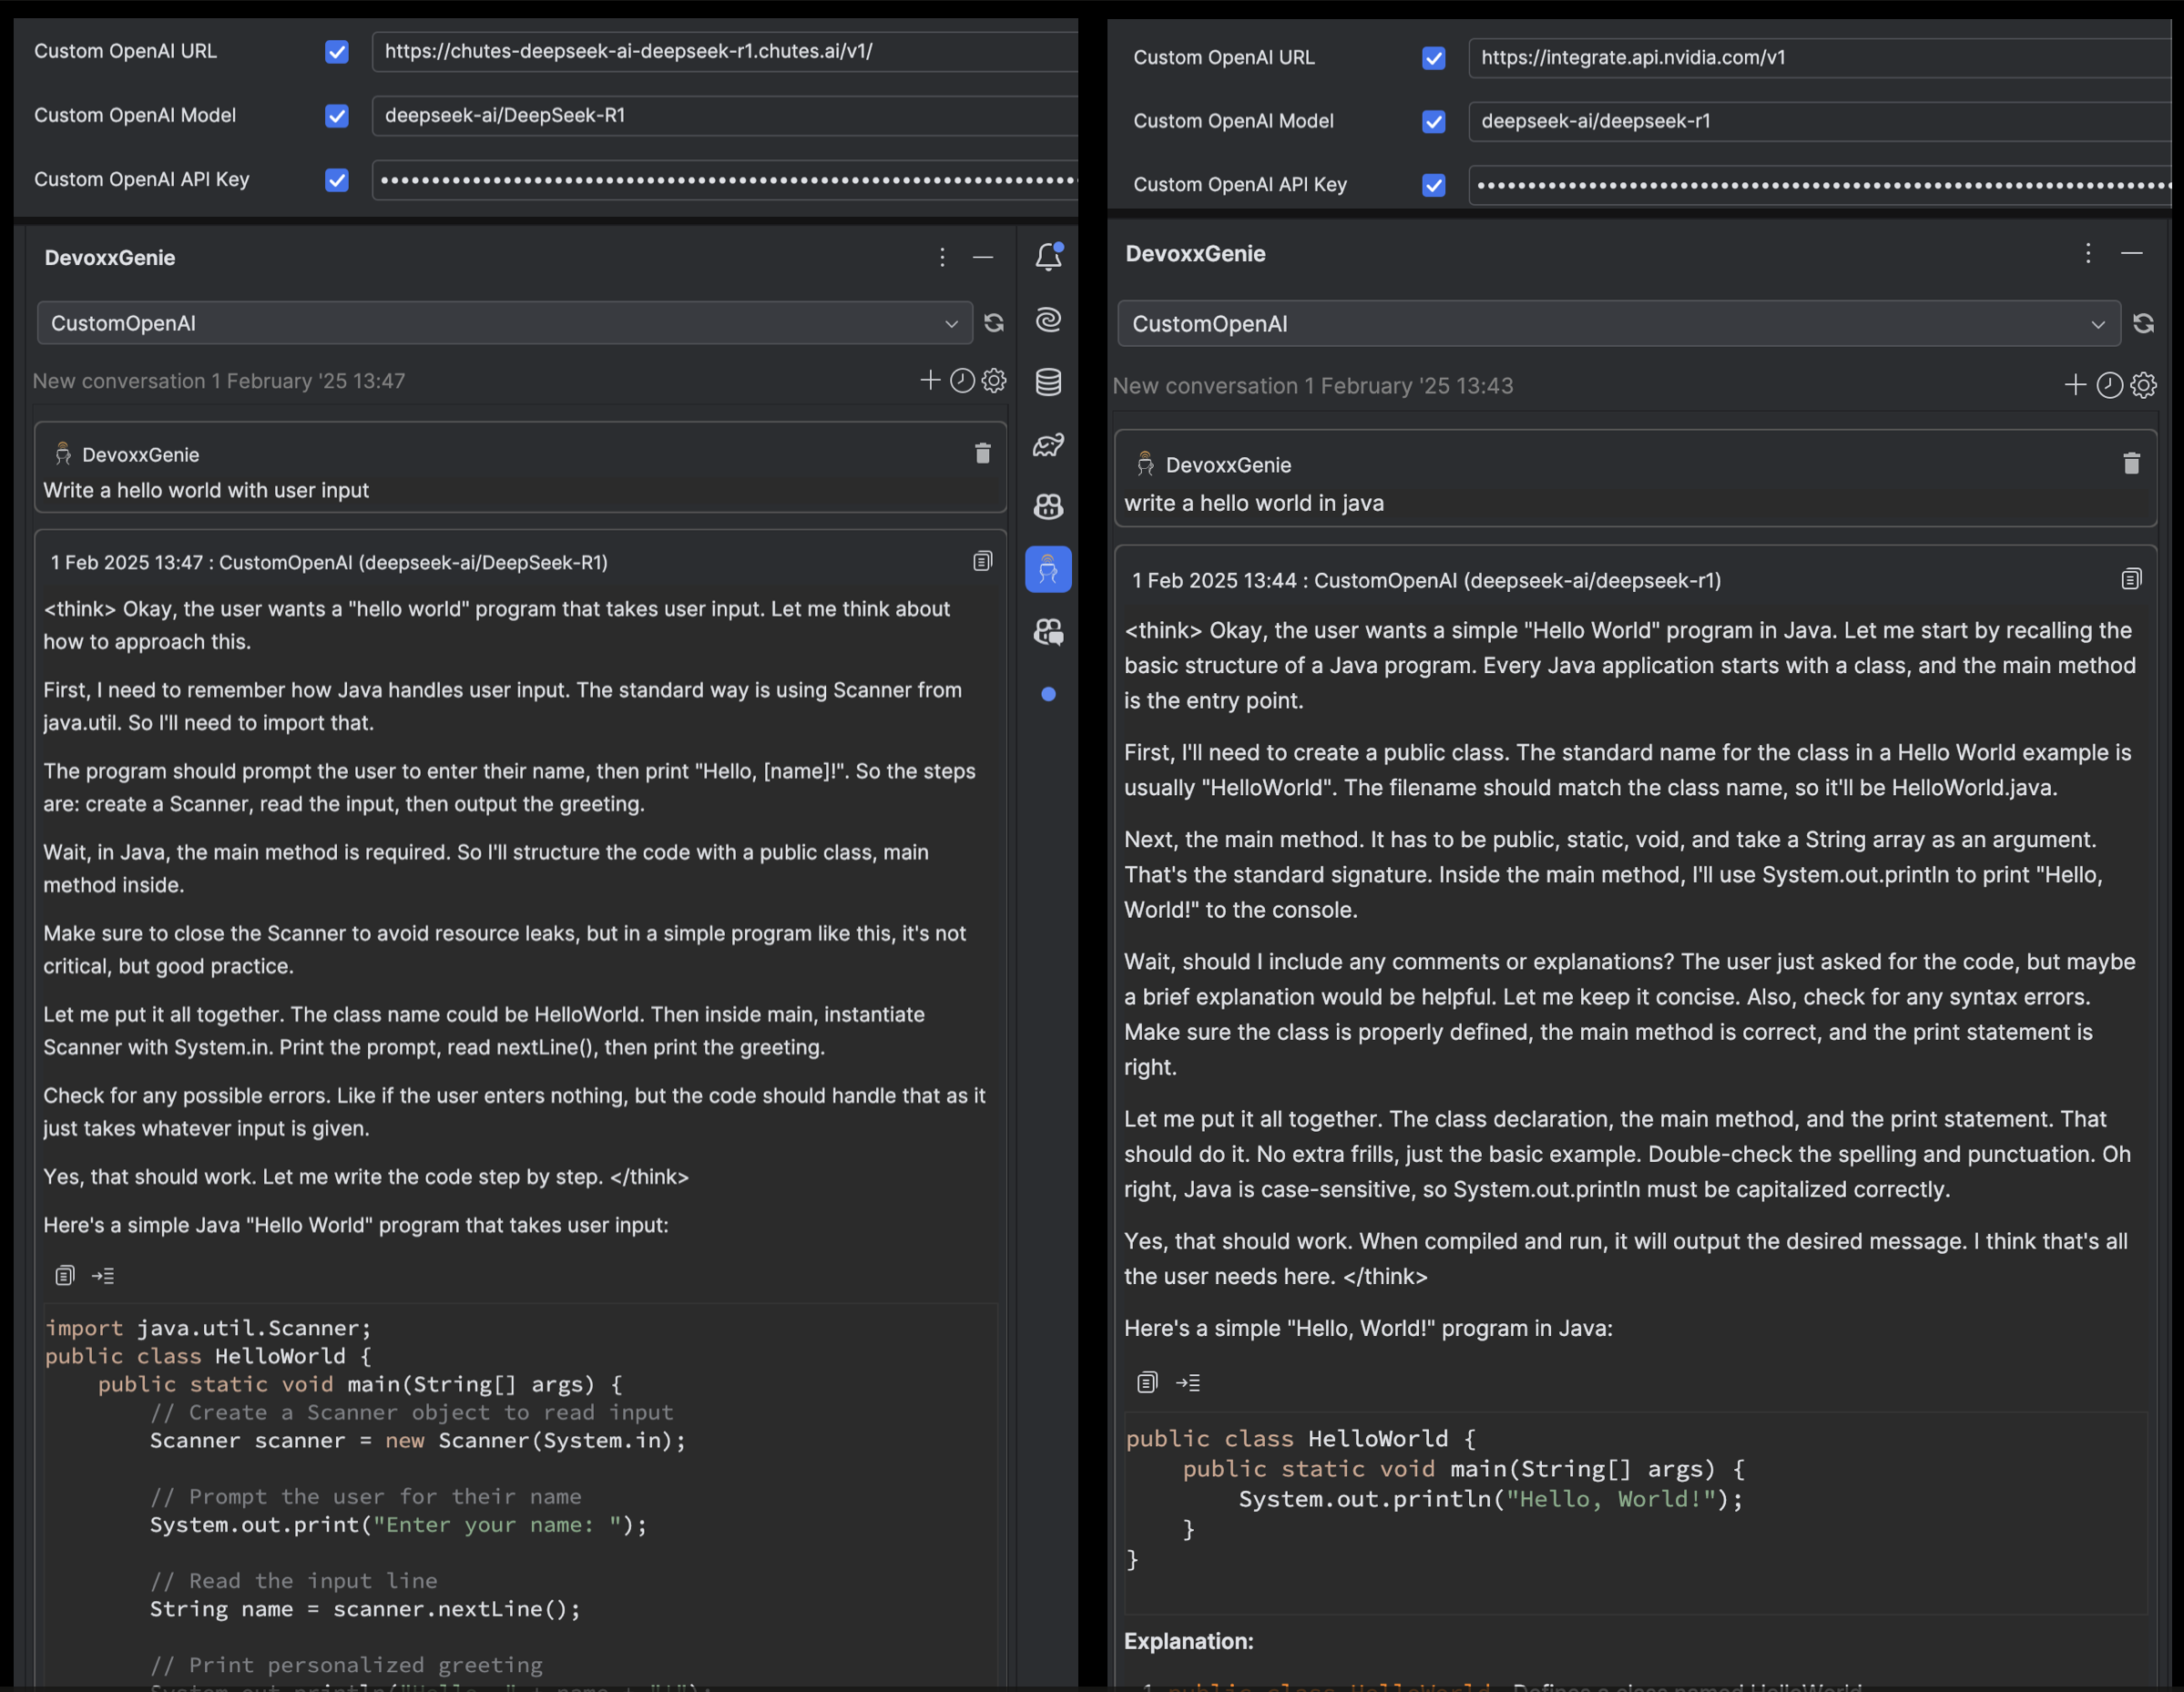Screen dimensions: 2184x1692
Task: Open Notifications bell in right toolbar
Action: coord(1047,257)
